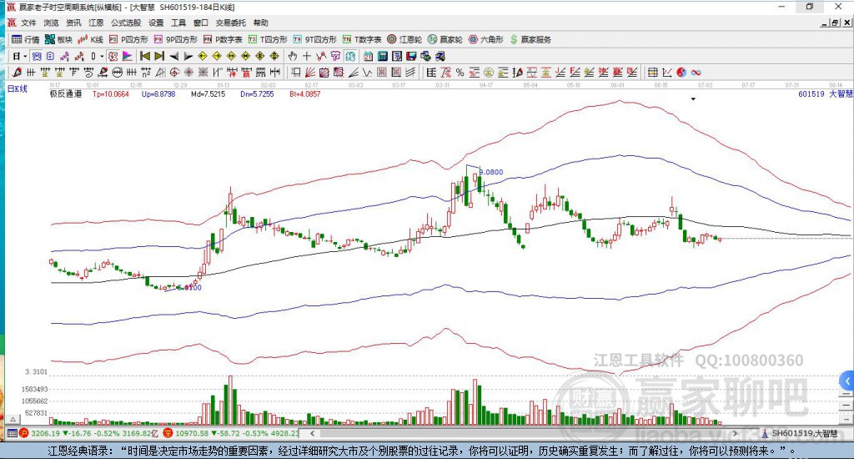Open the 公式选股 menu

[127, 23]
